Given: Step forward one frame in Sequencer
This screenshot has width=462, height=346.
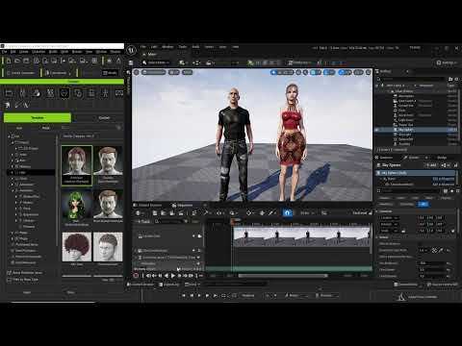Looking at the screenshot, I should (x=179, y=276).
